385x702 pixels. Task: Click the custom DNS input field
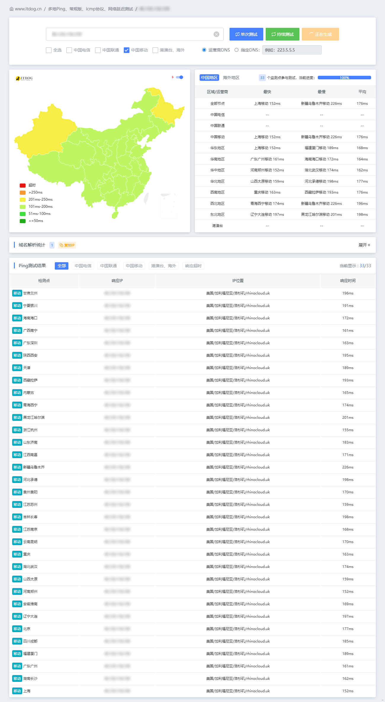click(x=292, y=50)
